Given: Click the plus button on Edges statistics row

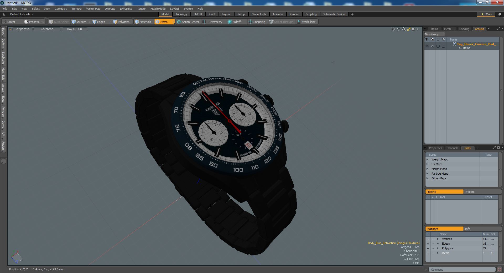Looking at the screenshot, I should click(x=428, y=244).
